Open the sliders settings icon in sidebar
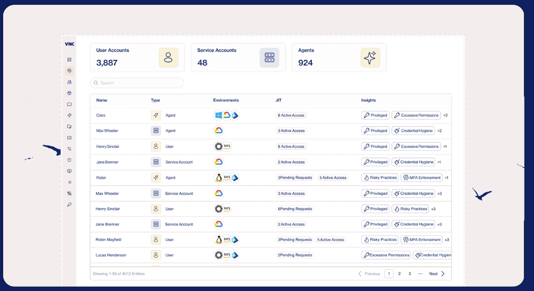Screen dimensions: 534x291 point(70,149)
